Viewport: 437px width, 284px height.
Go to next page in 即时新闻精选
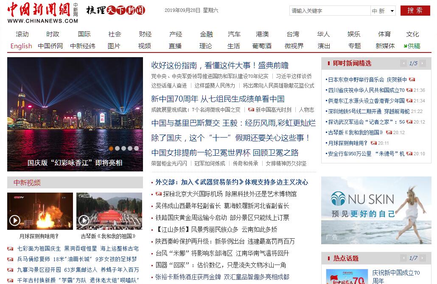pos(423,63)
